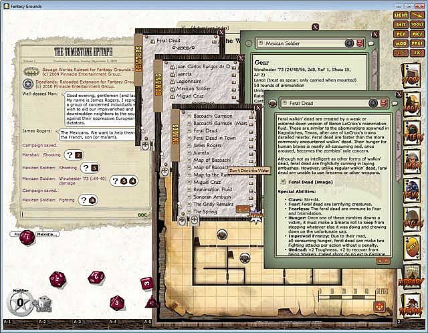Pick up the small red d4 die

point(151,302)
